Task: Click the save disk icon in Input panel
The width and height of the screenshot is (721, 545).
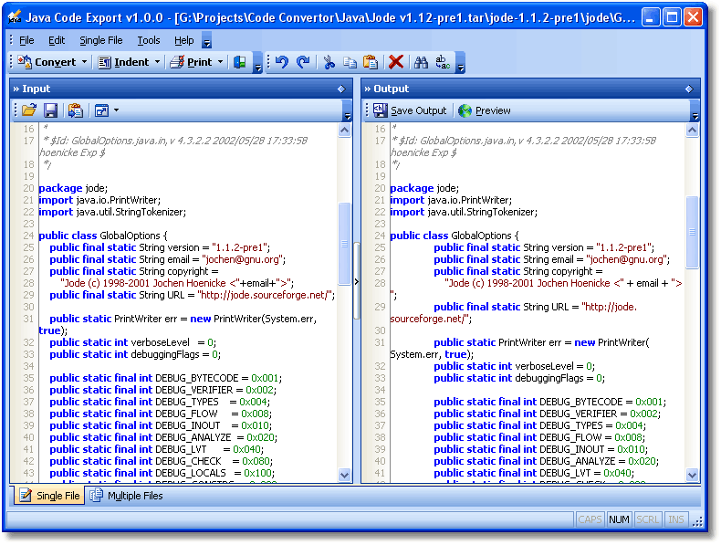Action: click(51, 110)
